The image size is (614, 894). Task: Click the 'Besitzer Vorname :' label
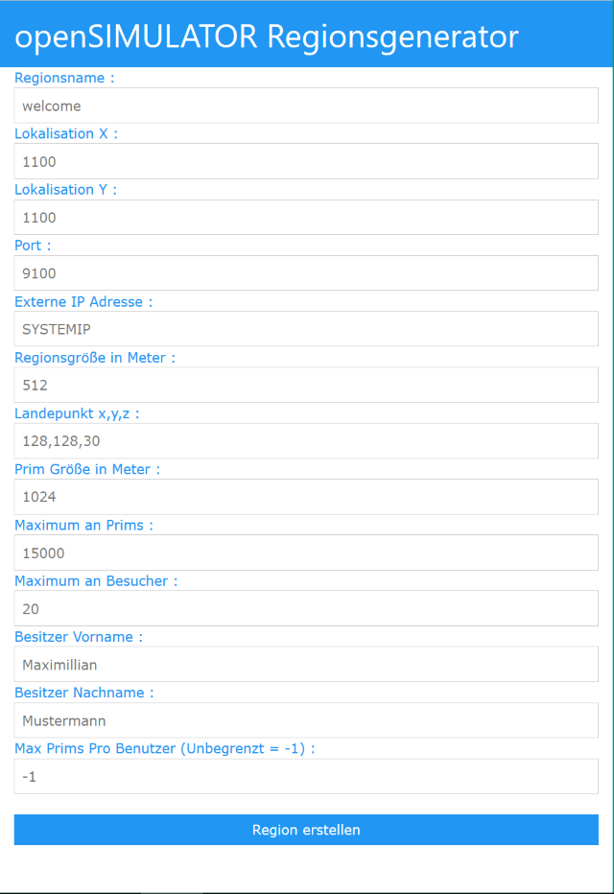click(79, 637)
